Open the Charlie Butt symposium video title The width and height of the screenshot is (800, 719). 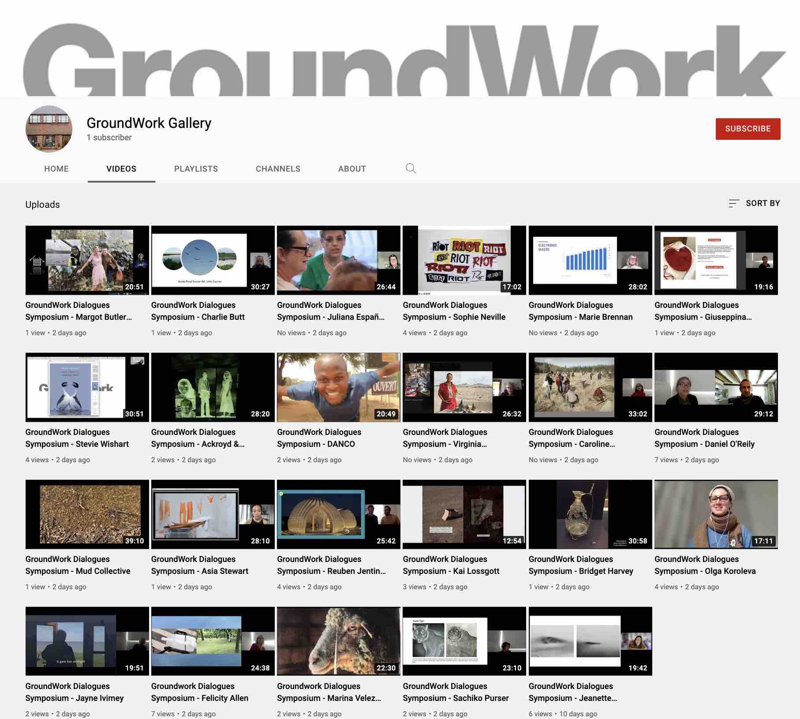pyautogui.click(x=198, y=311)
